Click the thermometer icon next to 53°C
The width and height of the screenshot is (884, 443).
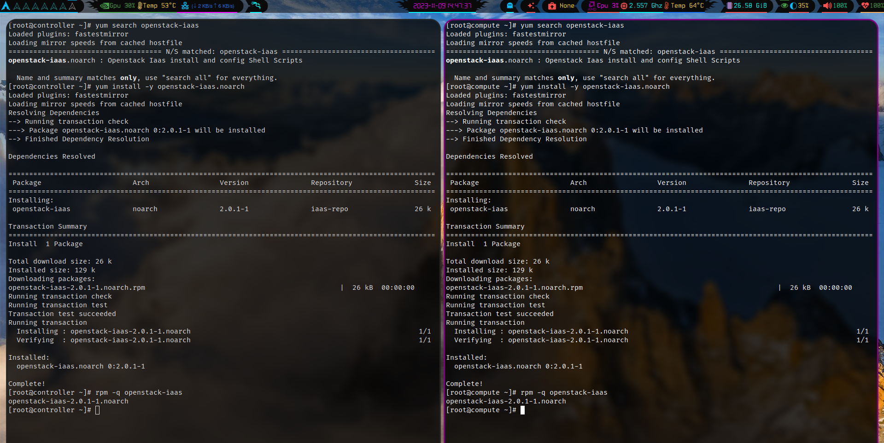140,6
